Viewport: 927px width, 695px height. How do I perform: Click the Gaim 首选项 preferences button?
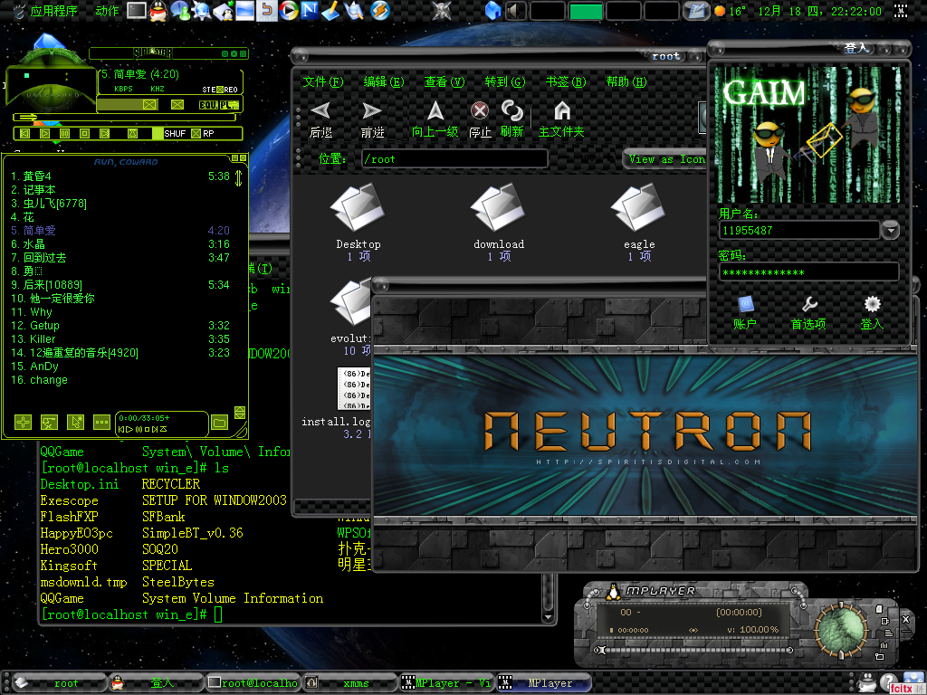808,312
